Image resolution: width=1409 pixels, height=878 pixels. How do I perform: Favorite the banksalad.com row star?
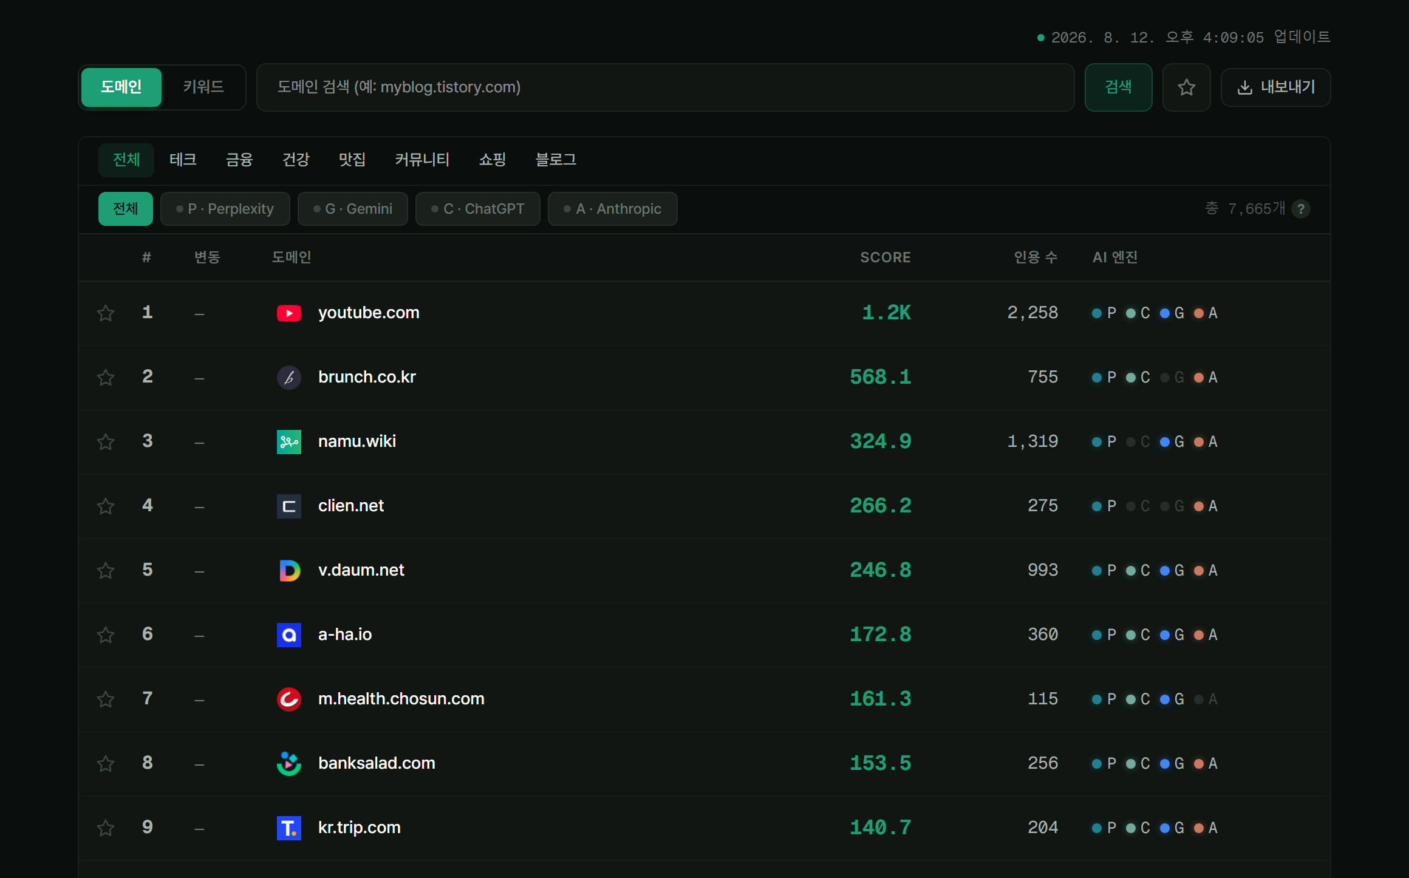(106, 763)
